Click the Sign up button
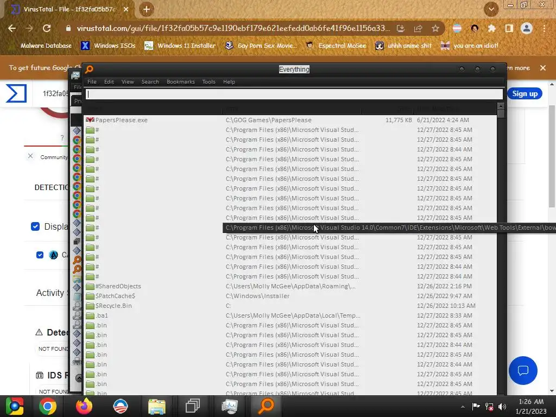 point(525,93)
